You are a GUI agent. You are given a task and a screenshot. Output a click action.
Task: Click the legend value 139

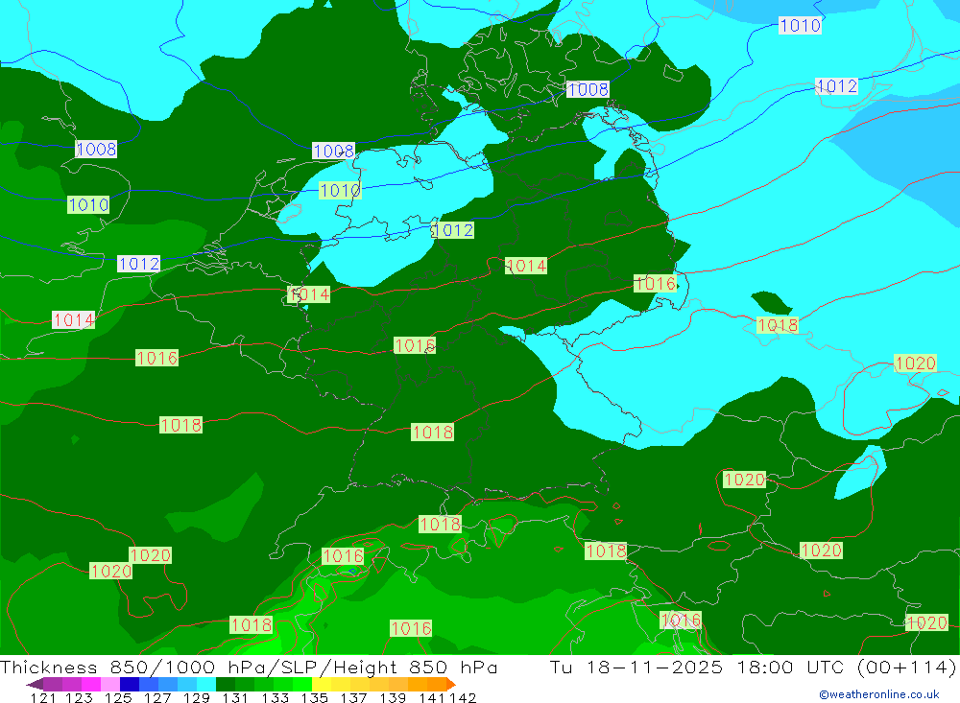pyautogui.click(x=393, y=698)
